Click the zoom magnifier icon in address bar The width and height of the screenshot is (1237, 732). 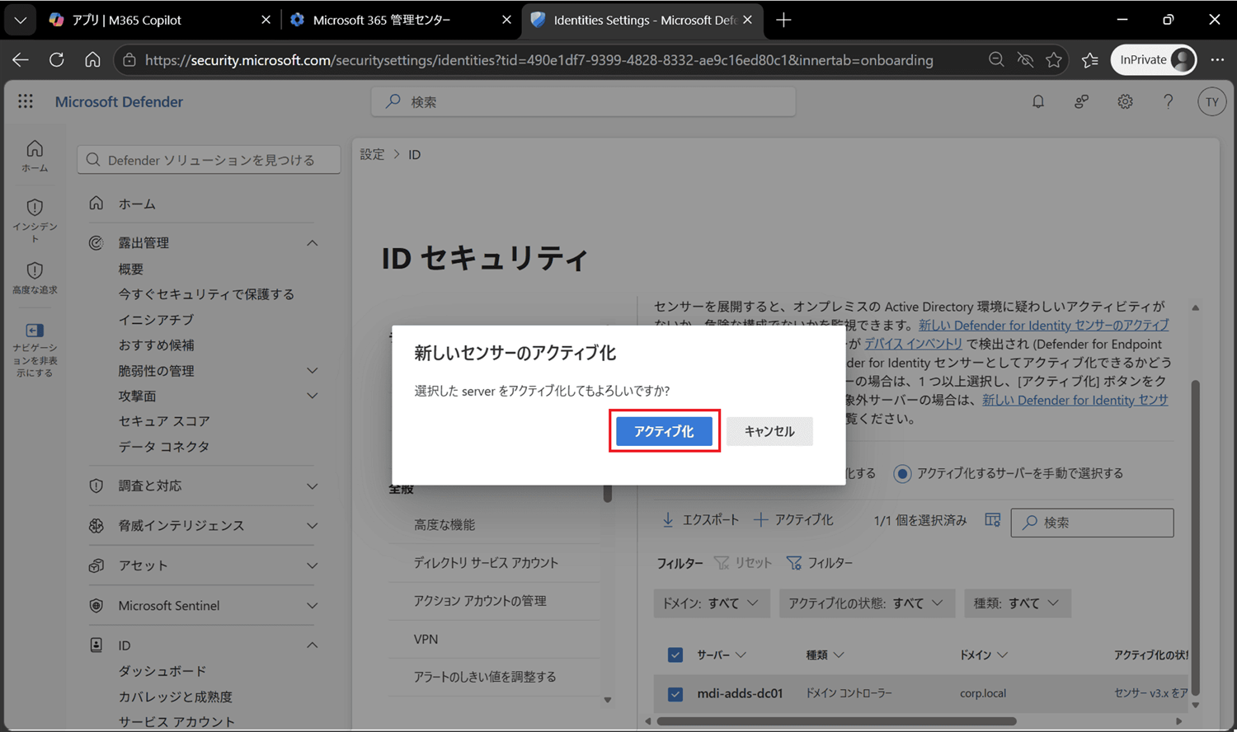pos(996,59)
